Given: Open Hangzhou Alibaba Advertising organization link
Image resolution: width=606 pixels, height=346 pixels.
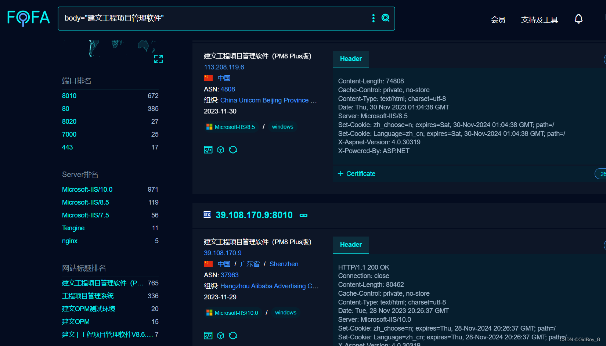Looking at the screenshot, I should coord(269,286).
